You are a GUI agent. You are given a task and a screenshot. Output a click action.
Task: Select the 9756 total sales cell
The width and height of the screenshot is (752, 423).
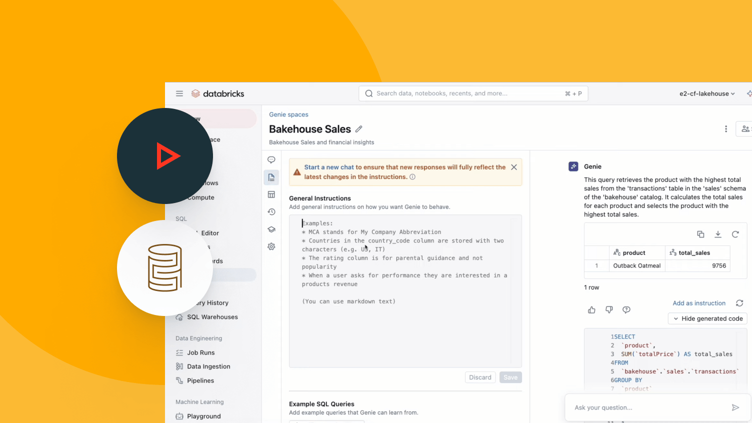tap(697, 266)
